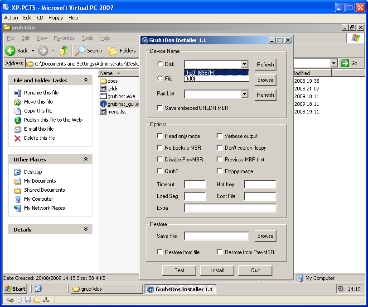Click Refresh next to the Disk dropdown
The image size is (368, 307).
point(266,65)
